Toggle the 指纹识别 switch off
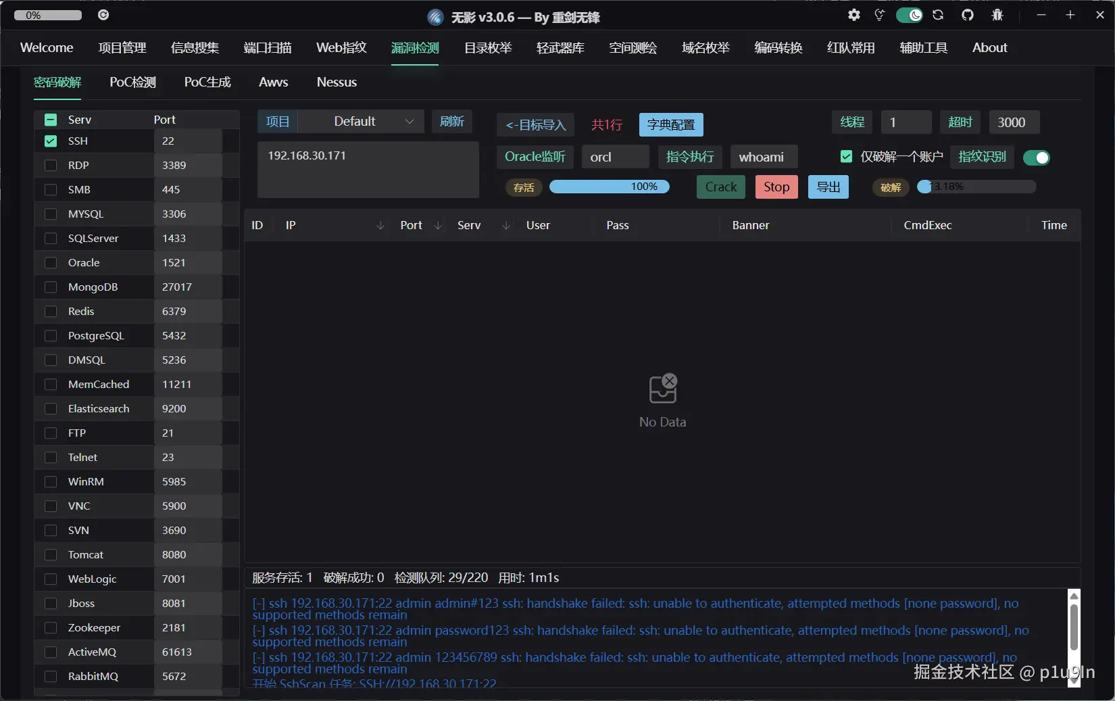1115x701 pixels. (1036, 158)
